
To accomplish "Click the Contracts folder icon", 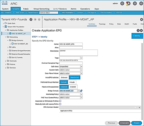I will tap(8, 61).
